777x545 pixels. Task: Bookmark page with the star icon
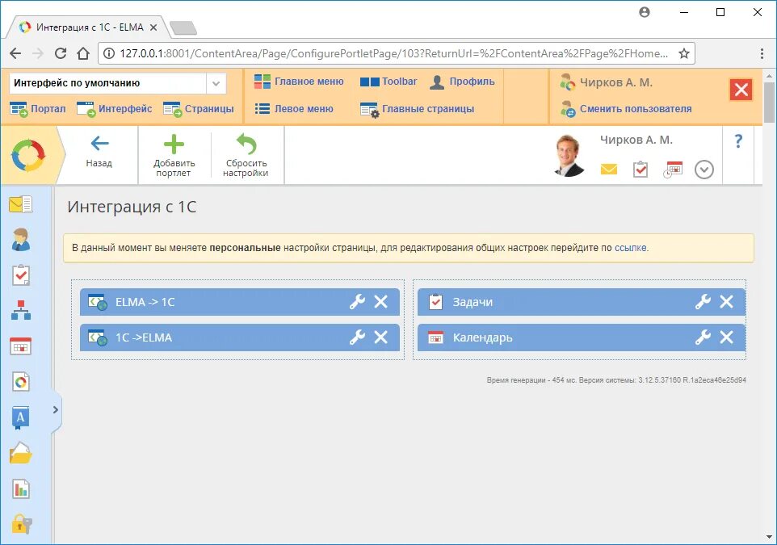(684, 53)
